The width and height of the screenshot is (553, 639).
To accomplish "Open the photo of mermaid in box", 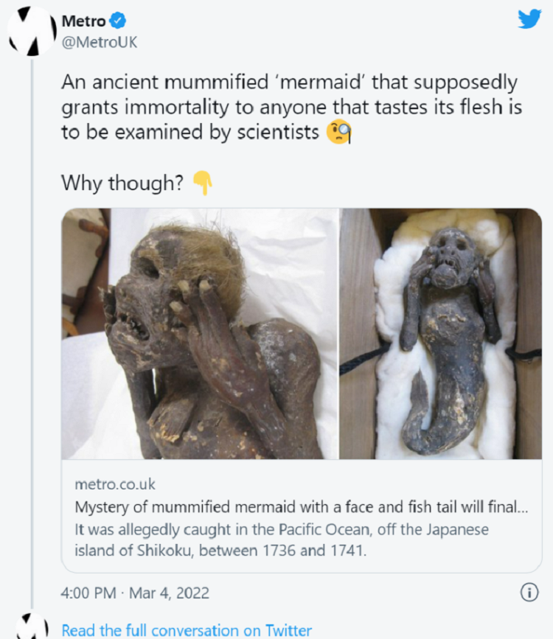I will [440, 334].
